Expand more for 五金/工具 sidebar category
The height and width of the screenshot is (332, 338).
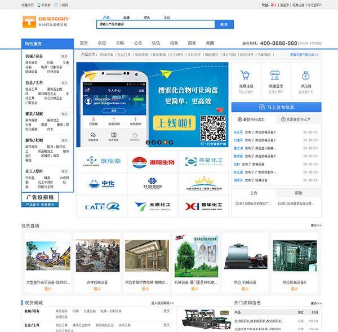pos(64,83)
